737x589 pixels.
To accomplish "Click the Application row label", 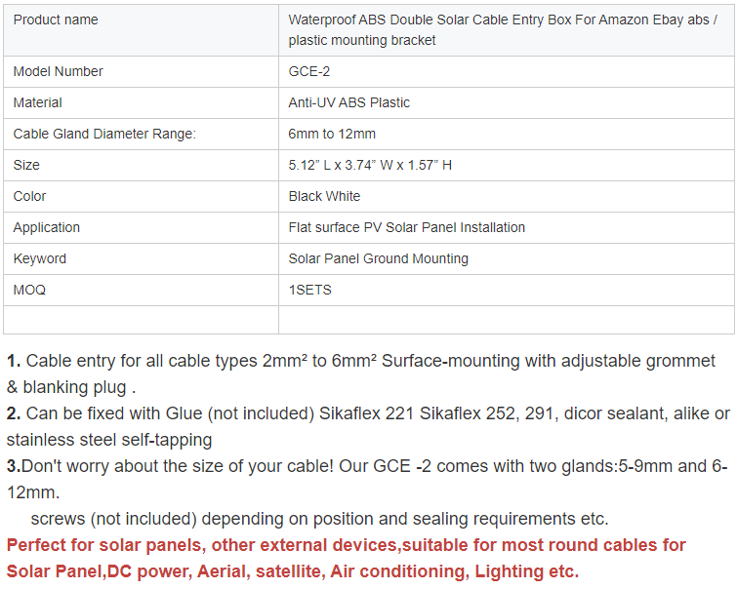I will click(47, 227).
